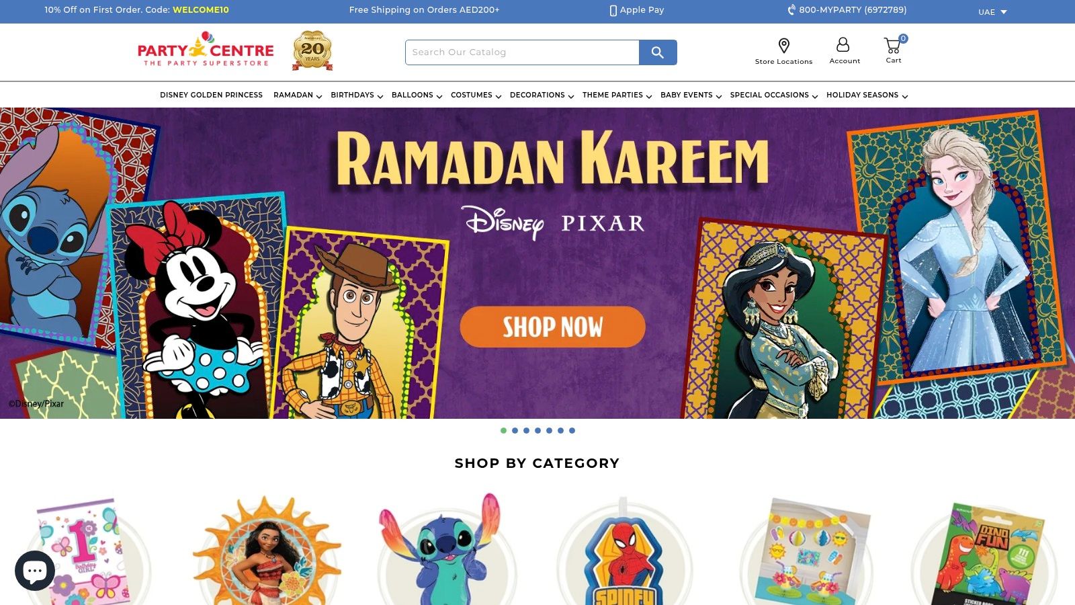1075x605 pixels.
Task: Open the Account user icon
Action: (843, 45)
